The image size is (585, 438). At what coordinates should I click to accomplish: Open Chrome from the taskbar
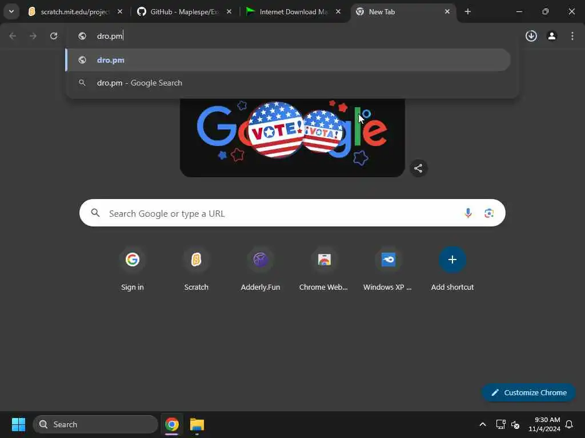171,424
